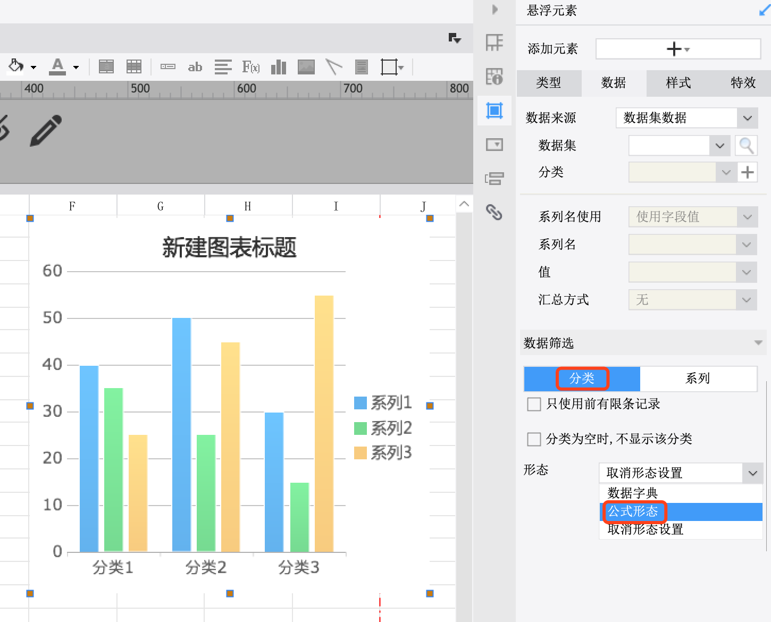Screen dimensions: 771x622
Task: Switch to the 样式 tab
Action: pyautogui.click(x=678, y=83)
